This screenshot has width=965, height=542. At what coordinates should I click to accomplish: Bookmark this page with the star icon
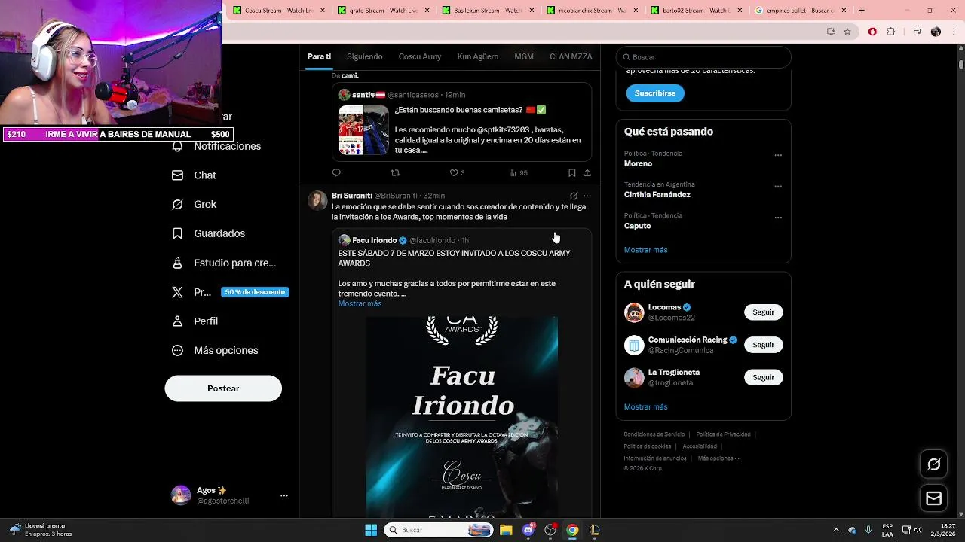[x=847, y=32]
